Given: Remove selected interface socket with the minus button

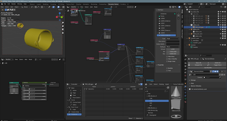Looking at the screenshot, I should pyautogui.click(x=178, y=15).
